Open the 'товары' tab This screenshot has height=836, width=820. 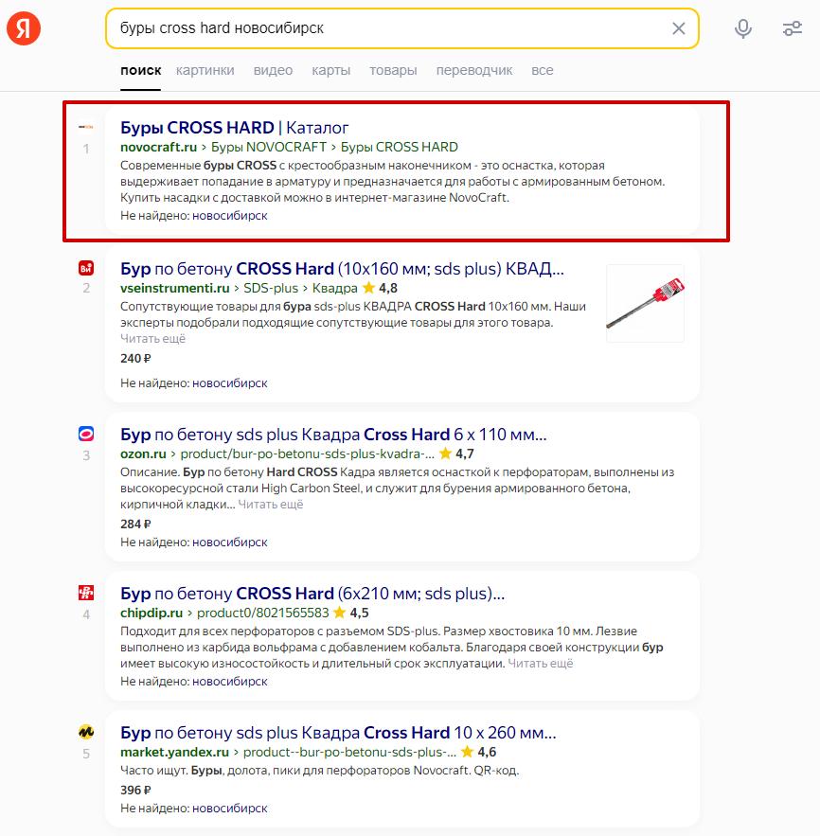tap(394, 70)
